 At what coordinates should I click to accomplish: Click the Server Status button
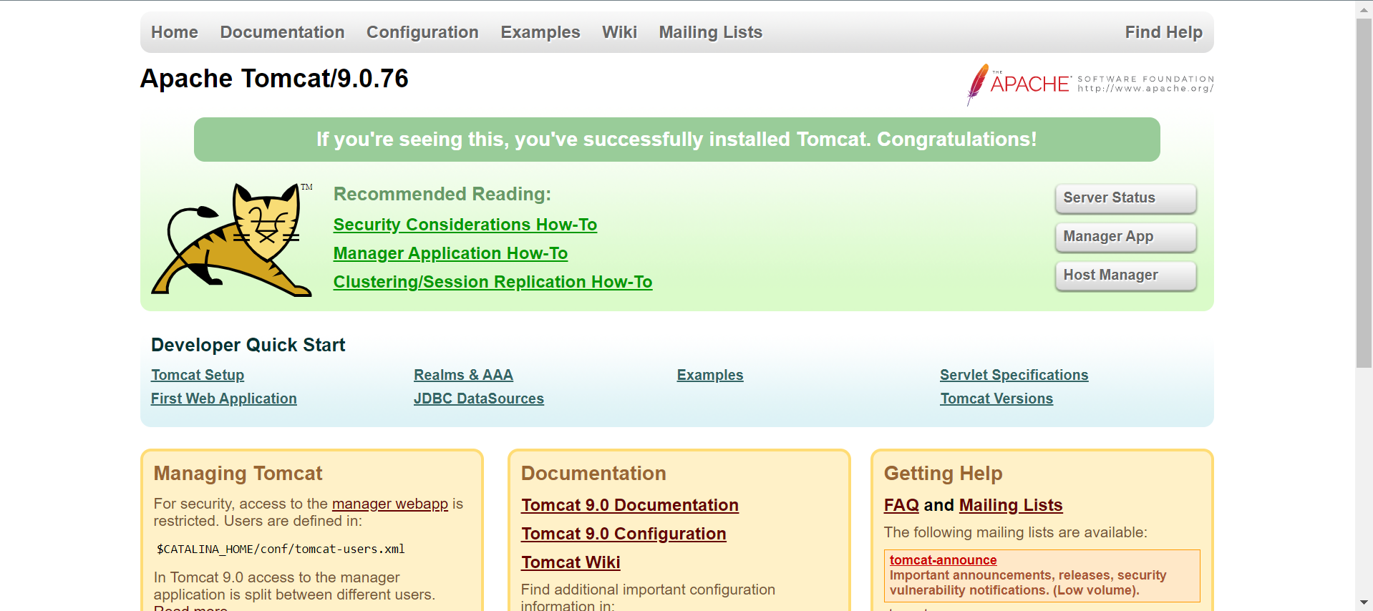coord(1125,198)
